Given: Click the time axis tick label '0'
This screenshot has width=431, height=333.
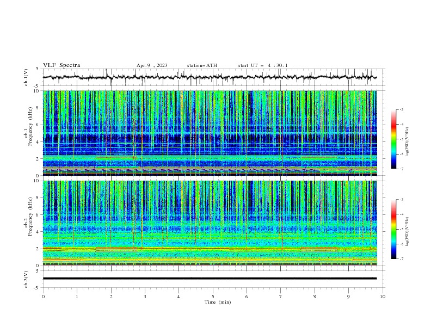Looking at the screenshot, I should click(43, 297).
